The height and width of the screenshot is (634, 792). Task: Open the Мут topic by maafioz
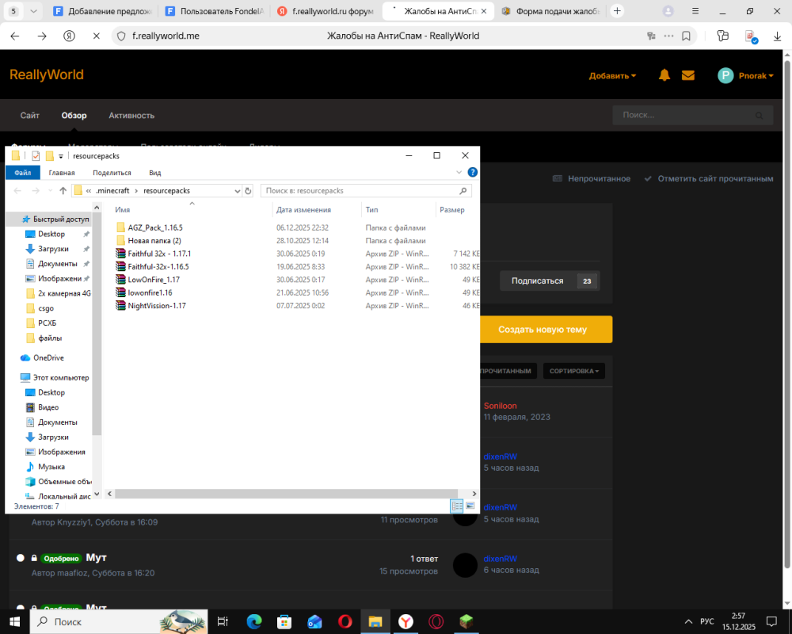96,558
